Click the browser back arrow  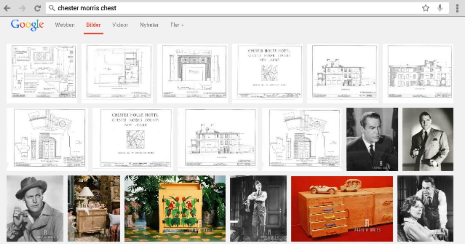(7, 8)
